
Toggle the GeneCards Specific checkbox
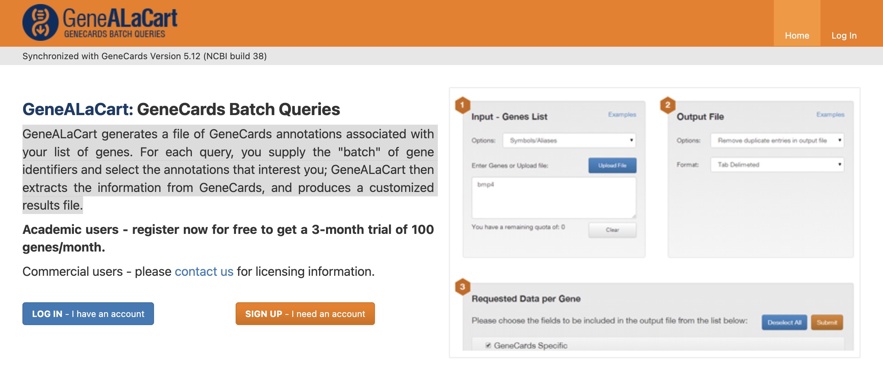point(488,345)
